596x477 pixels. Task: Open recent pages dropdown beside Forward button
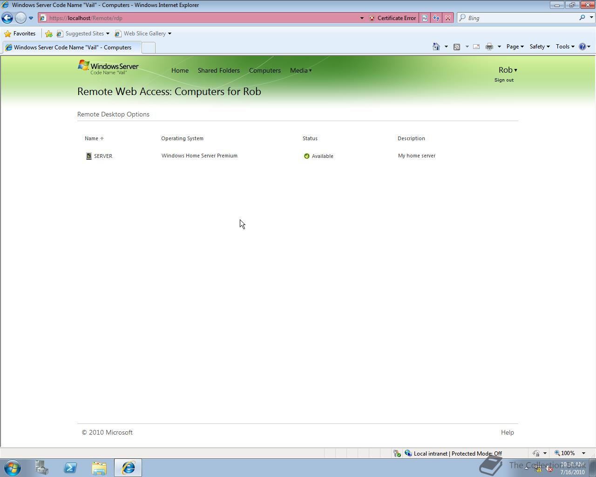pos(31,18)
